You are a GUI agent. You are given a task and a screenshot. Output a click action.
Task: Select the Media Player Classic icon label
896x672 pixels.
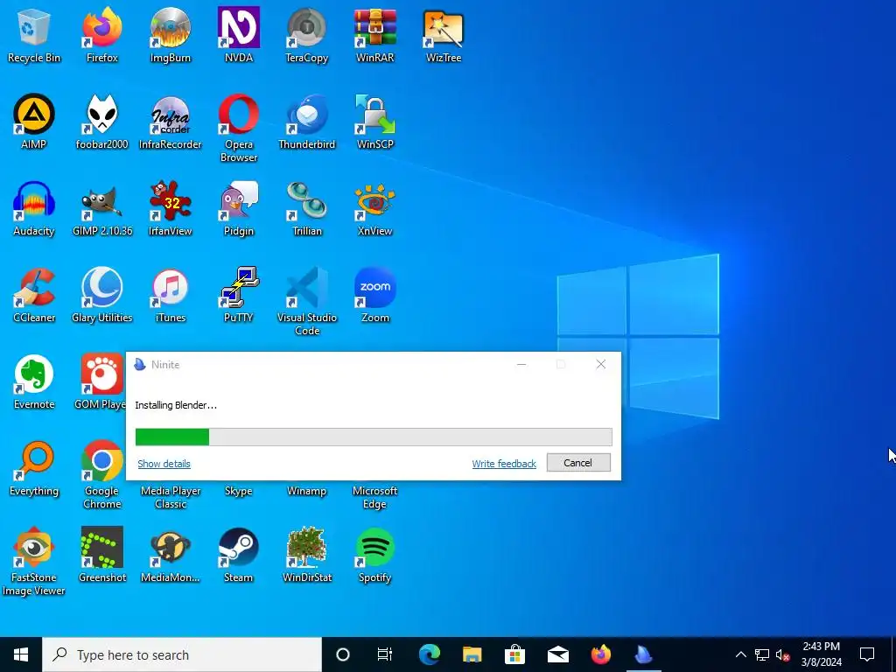point(171,497)
